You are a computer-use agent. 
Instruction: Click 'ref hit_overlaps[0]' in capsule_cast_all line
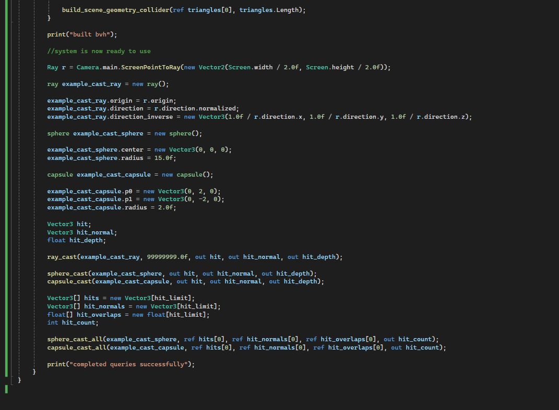tap(348, 347)
